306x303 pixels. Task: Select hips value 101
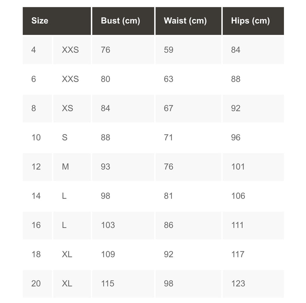coord(238,167)
